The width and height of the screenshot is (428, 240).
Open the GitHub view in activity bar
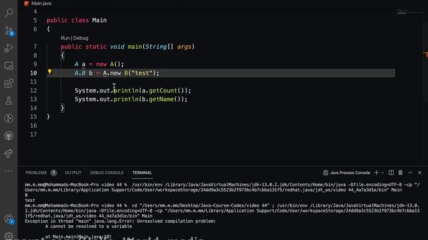tap(9, 135)
